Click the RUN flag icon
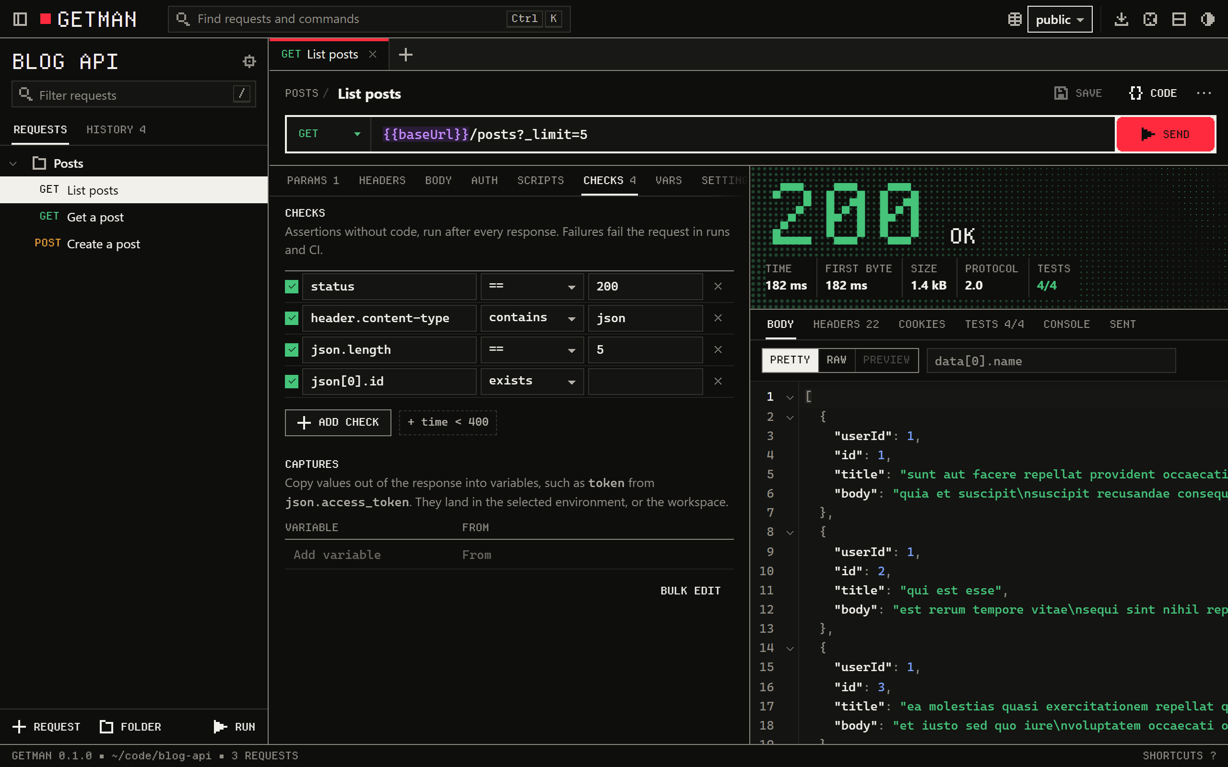1228x767 pixels. (x=220, y=726)
